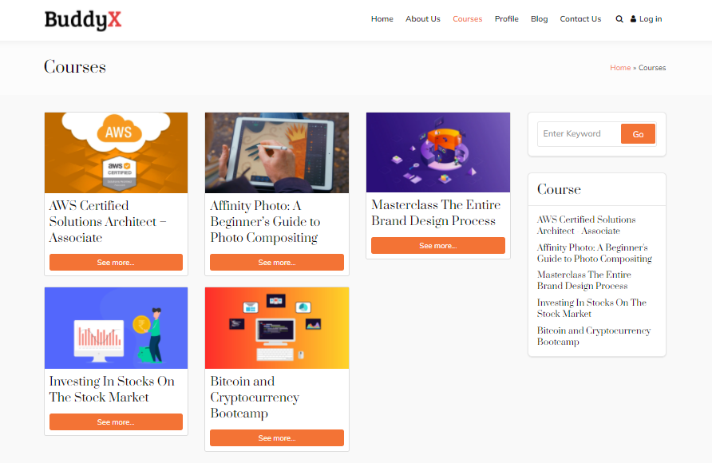This screenshot has height=463, width=712.
Task: Open the Masterclass Brand Design thumbnail
Action: [438, 152]
